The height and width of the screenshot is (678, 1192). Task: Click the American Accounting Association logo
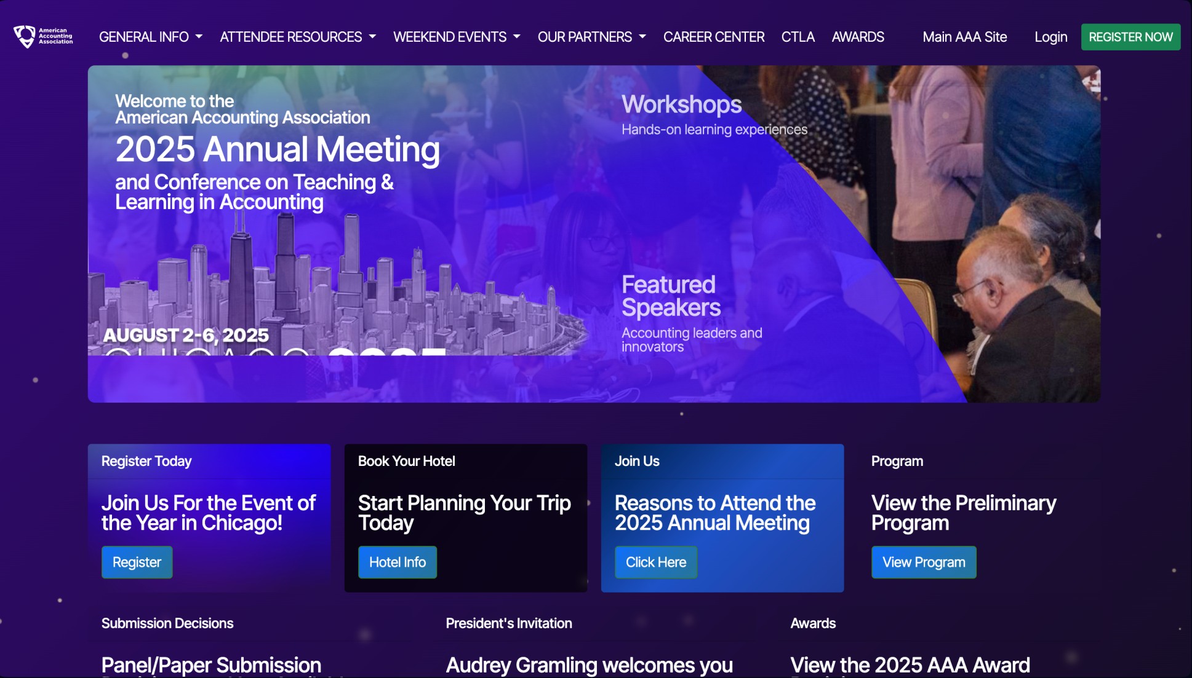tap(43, 36)
